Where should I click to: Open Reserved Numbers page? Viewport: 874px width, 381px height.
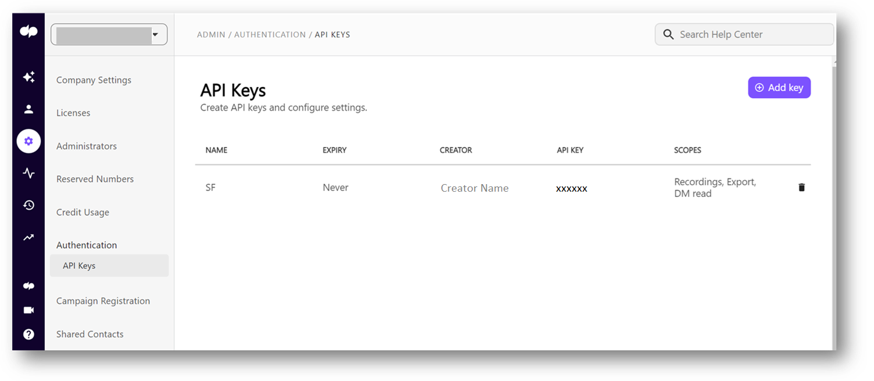95,179
